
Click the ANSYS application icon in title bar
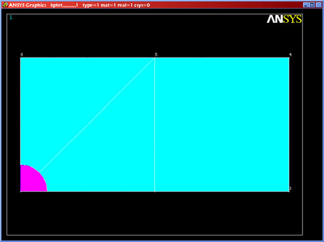(5, 5)
